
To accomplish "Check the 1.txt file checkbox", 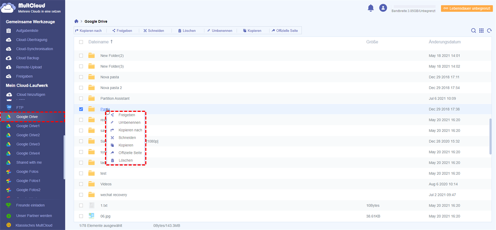I will tap(81, 205).
